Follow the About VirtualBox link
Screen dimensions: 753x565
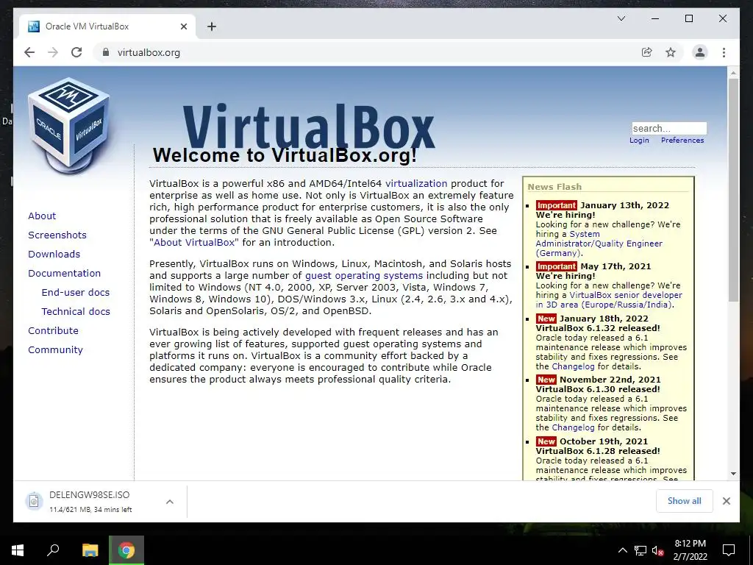point(194,243)
